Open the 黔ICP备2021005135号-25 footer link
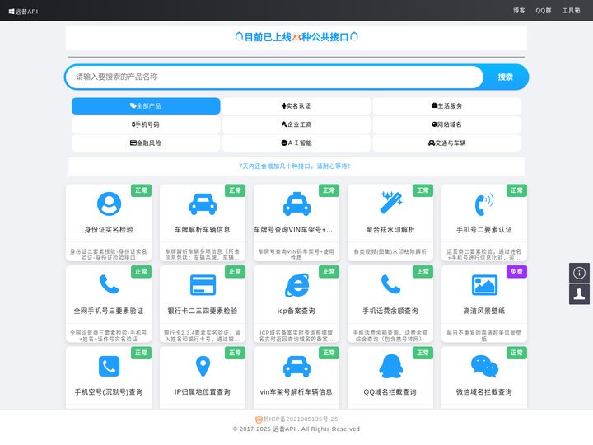Screen dimensions: 593x445 (296, 419)
